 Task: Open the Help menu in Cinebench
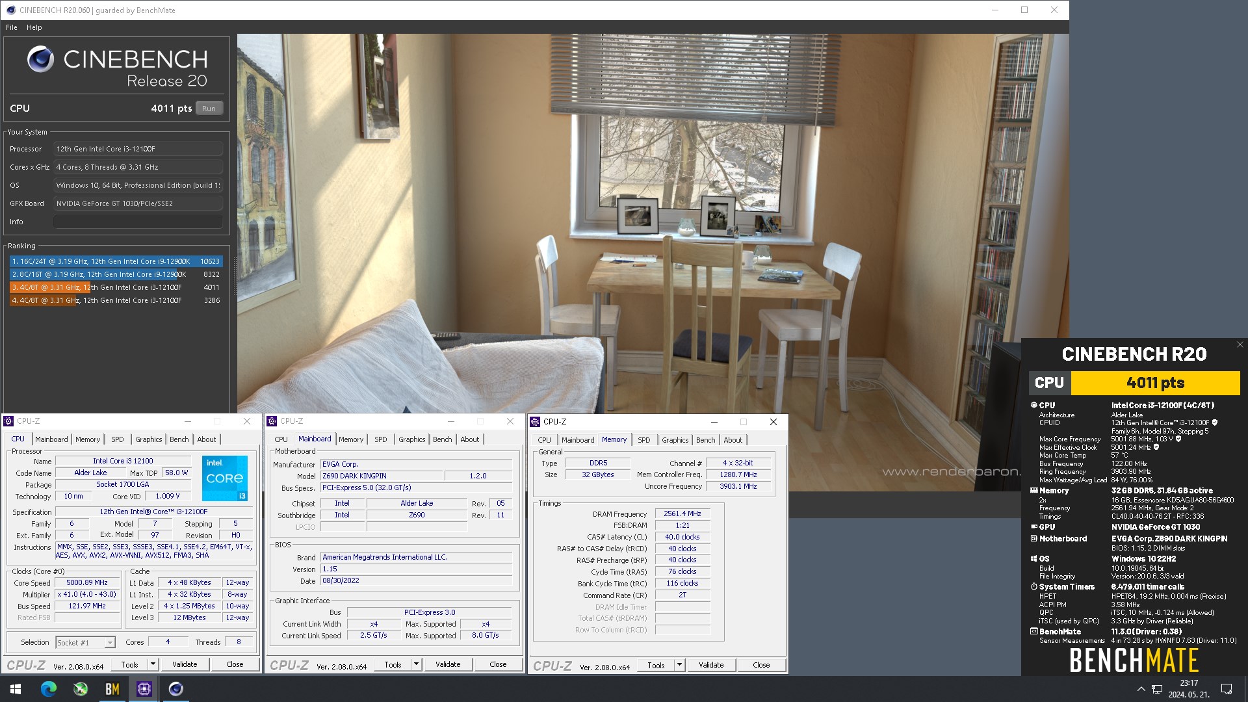pos(34,27)
